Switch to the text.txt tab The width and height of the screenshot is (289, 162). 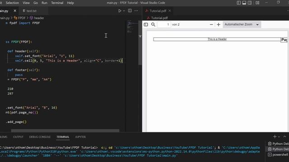point(29,11)
